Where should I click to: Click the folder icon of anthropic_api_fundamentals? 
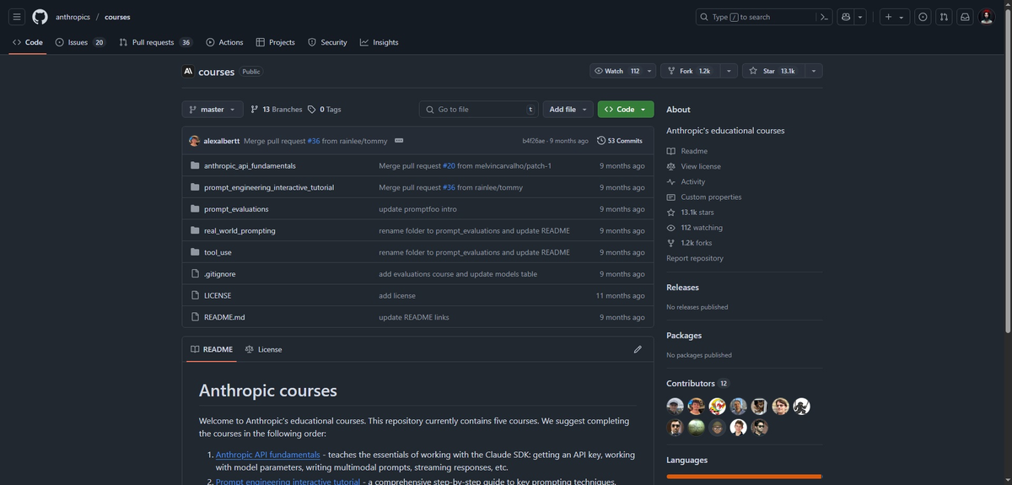click(195, 165)
